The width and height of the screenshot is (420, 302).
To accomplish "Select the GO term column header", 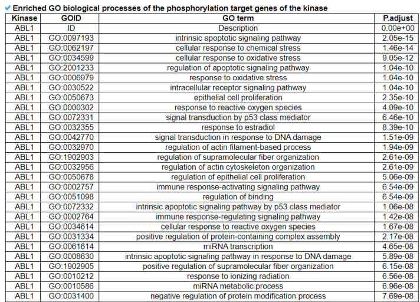I will pos(238,18).
